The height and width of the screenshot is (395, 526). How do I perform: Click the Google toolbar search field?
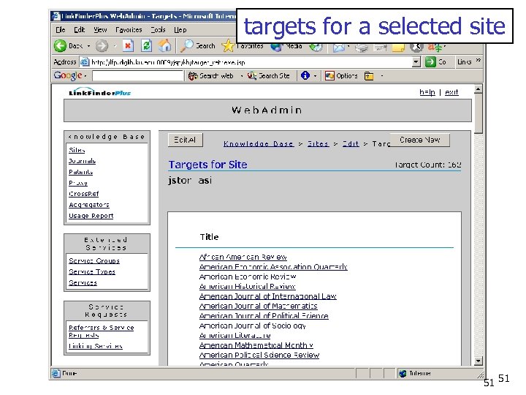[138, 76]
